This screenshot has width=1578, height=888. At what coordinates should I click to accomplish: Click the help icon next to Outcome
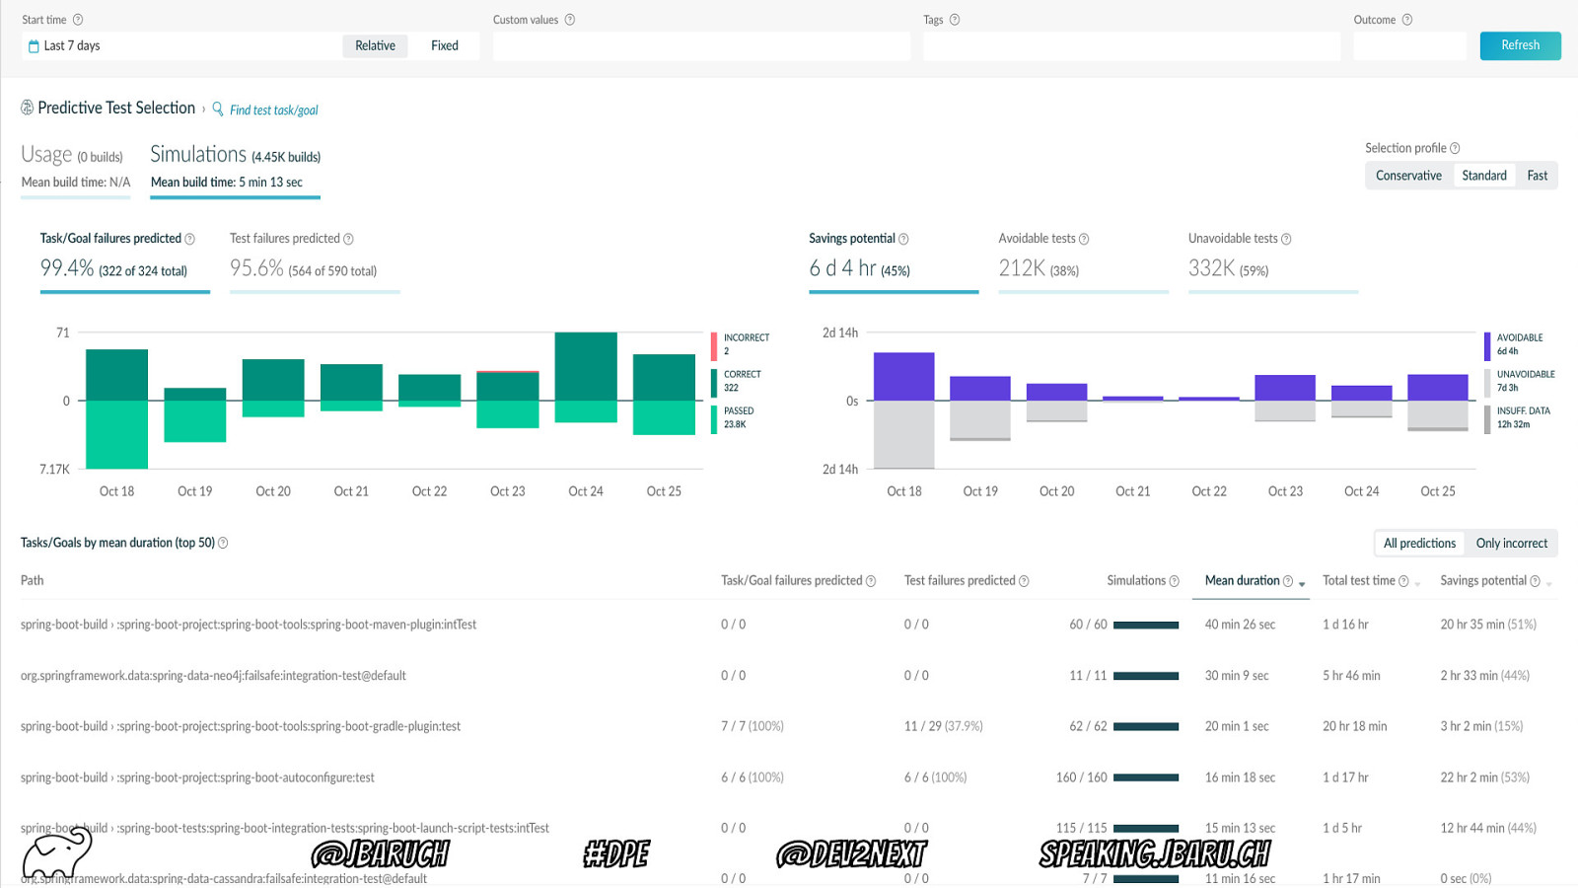tap(1407, 20)
